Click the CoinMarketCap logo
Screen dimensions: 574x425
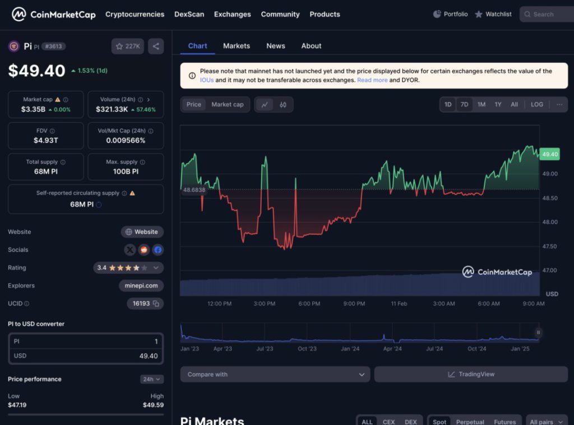tap(53, 14)
